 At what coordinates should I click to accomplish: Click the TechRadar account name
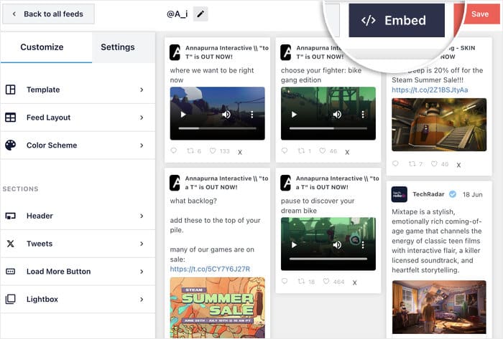click(428, 194)
